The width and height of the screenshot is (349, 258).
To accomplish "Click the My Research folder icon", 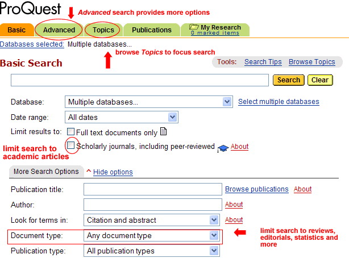I will (194, 27).
